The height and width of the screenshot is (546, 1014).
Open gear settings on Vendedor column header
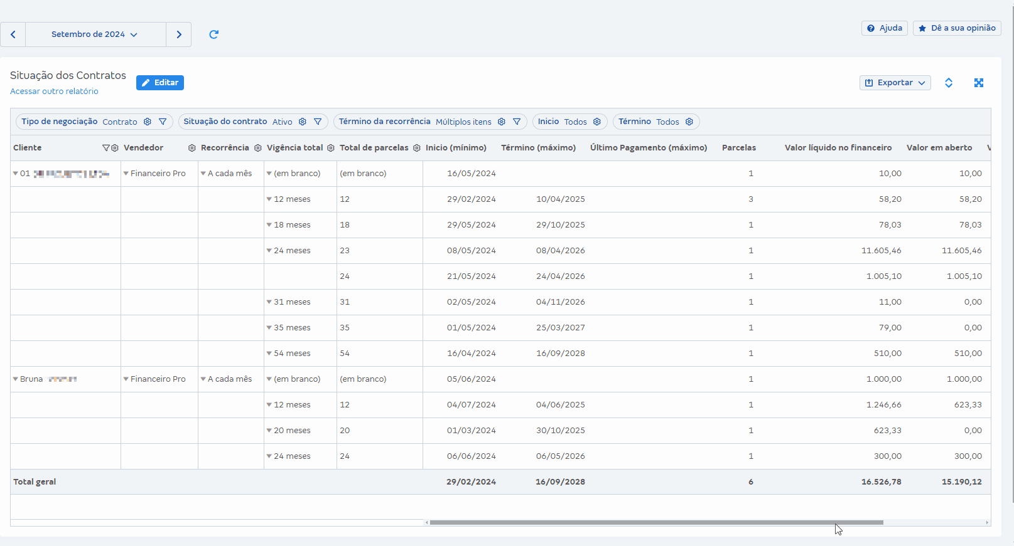point(191,148)
